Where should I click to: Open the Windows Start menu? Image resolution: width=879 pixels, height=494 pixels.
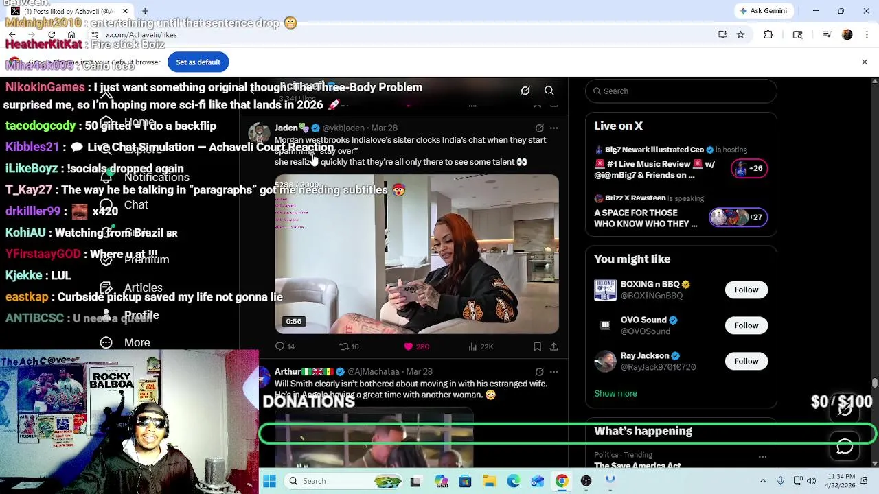[269, 481]
